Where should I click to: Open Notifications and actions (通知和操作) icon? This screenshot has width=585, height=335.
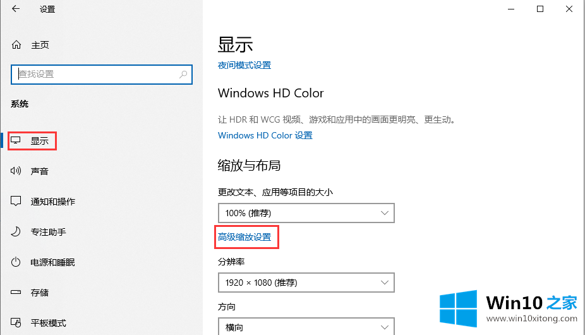click(17, 202)
